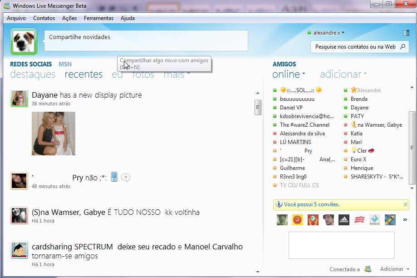Viewport: 417px width, 278px height.
Task: Select contact Brenda
Action: click(x=359, y=99)
